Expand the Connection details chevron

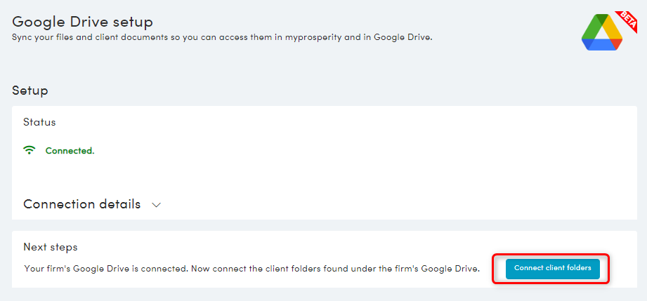157,205
